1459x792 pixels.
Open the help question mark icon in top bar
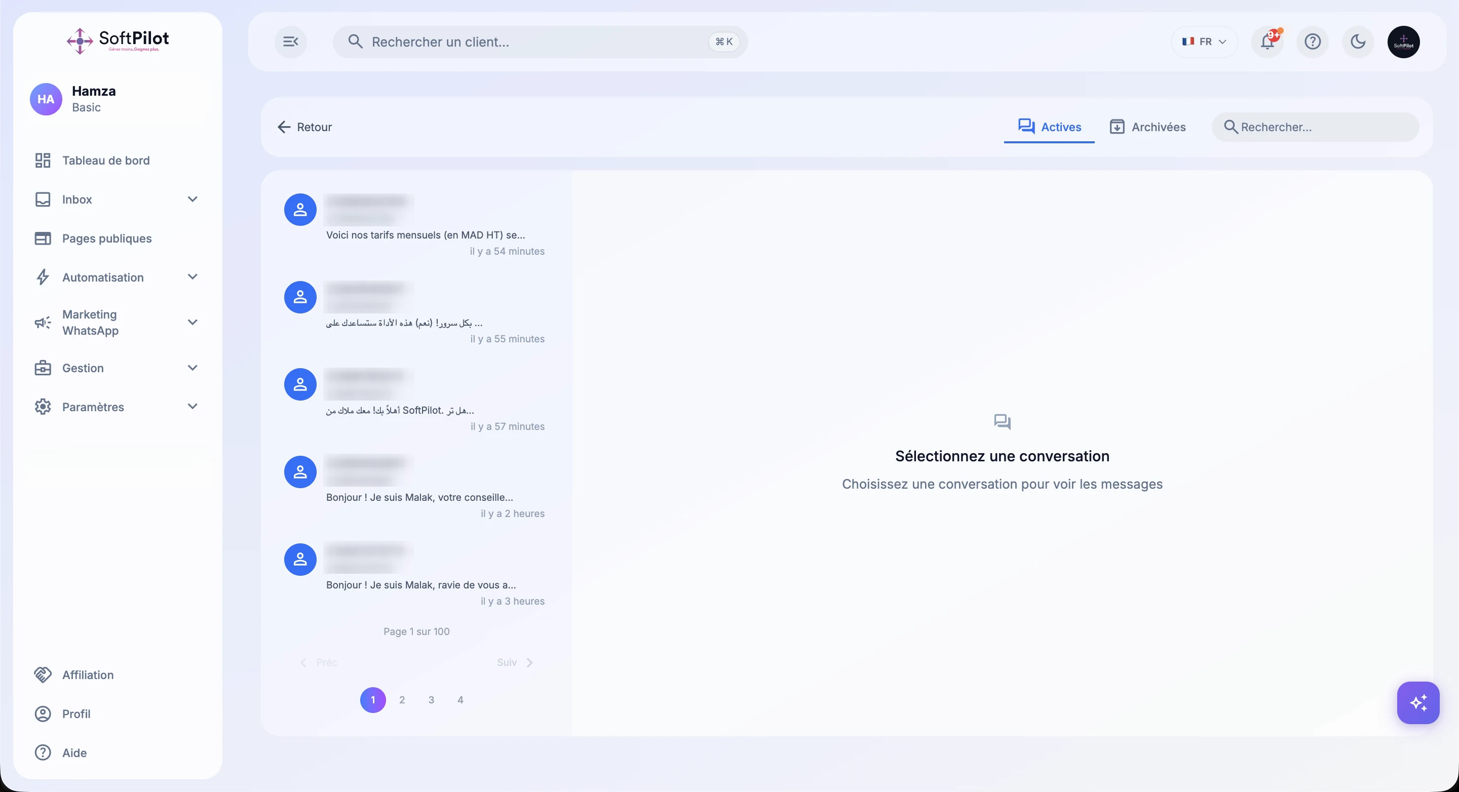(x=1312, y=42)
